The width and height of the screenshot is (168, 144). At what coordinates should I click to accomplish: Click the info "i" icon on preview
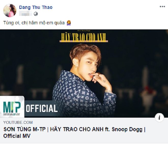(x=159, y=117)
